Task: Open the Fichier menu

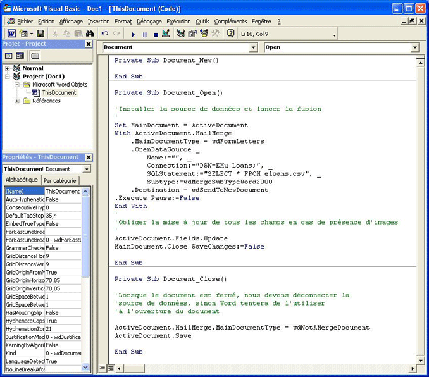Action: pyautogui.click(x=25, y=22)
